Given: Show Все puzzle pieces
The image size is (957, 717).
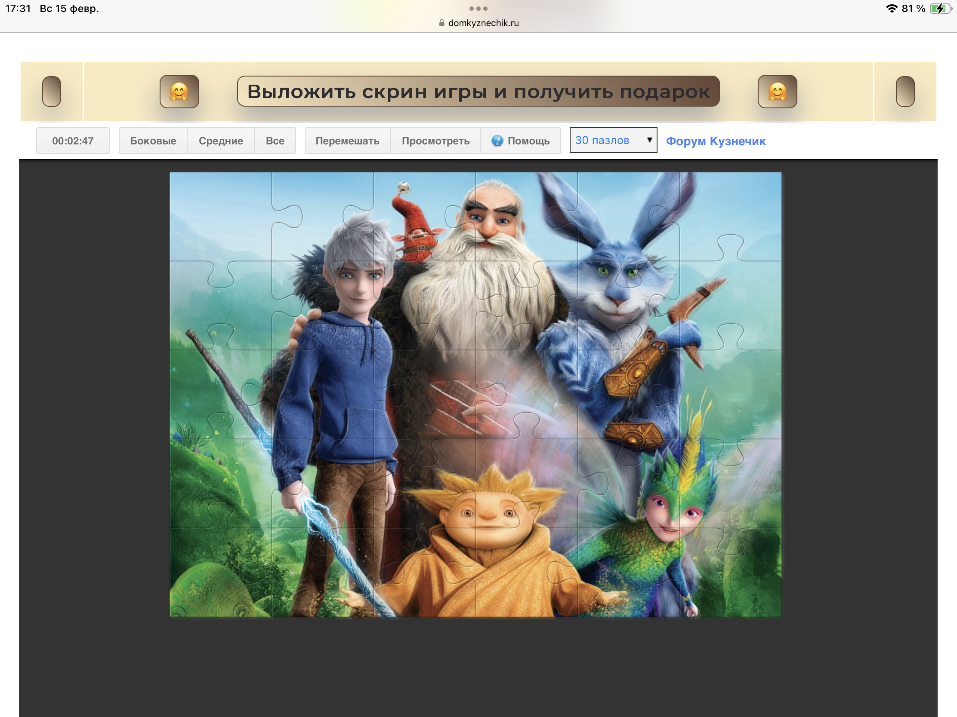Looking at the screenshot, I should coord(275,141).
